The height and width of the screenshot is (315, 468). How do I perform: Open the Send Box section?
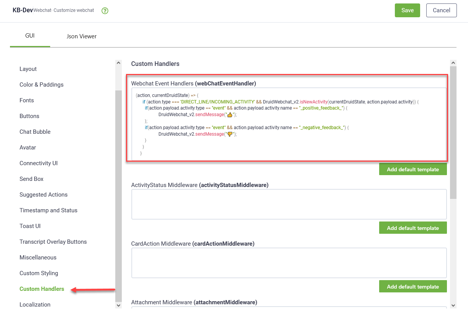click(x=32, y=179)
